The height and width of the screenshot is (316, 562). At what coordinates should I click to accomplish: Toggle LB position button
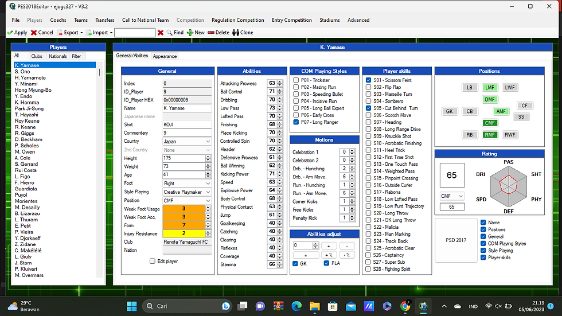(x=470, y=87)
